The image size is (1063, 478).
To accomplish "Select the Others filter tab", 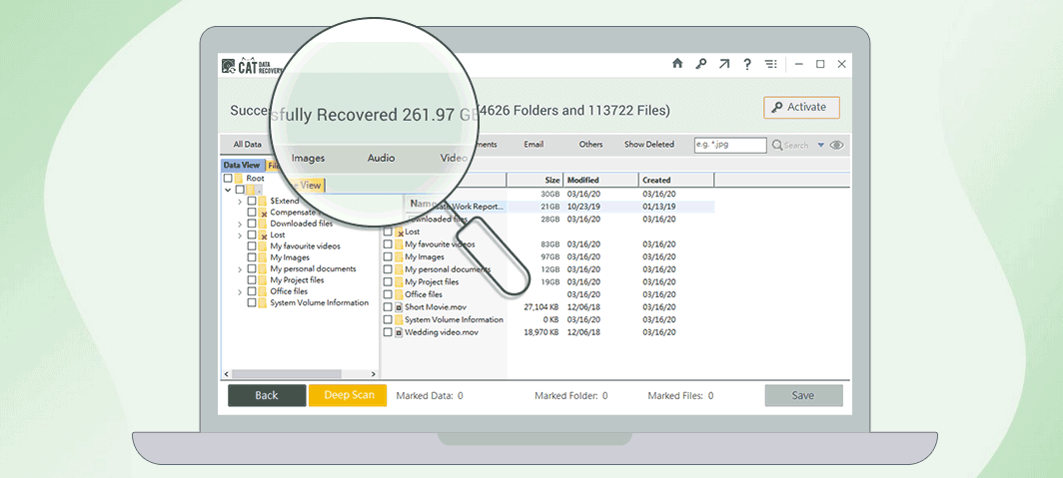I will 590,145.
